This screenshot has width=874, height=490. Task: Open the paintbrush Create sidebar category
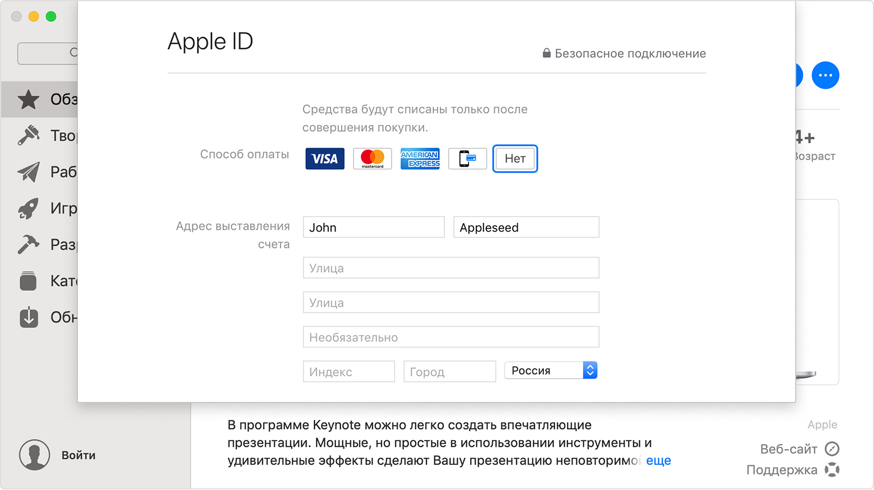40,136
